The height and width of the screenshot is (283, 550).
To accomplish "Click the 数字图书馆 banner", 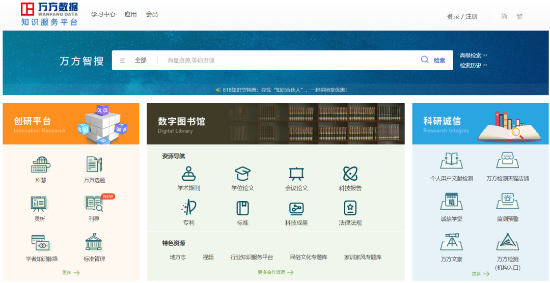I will point(276,124).
